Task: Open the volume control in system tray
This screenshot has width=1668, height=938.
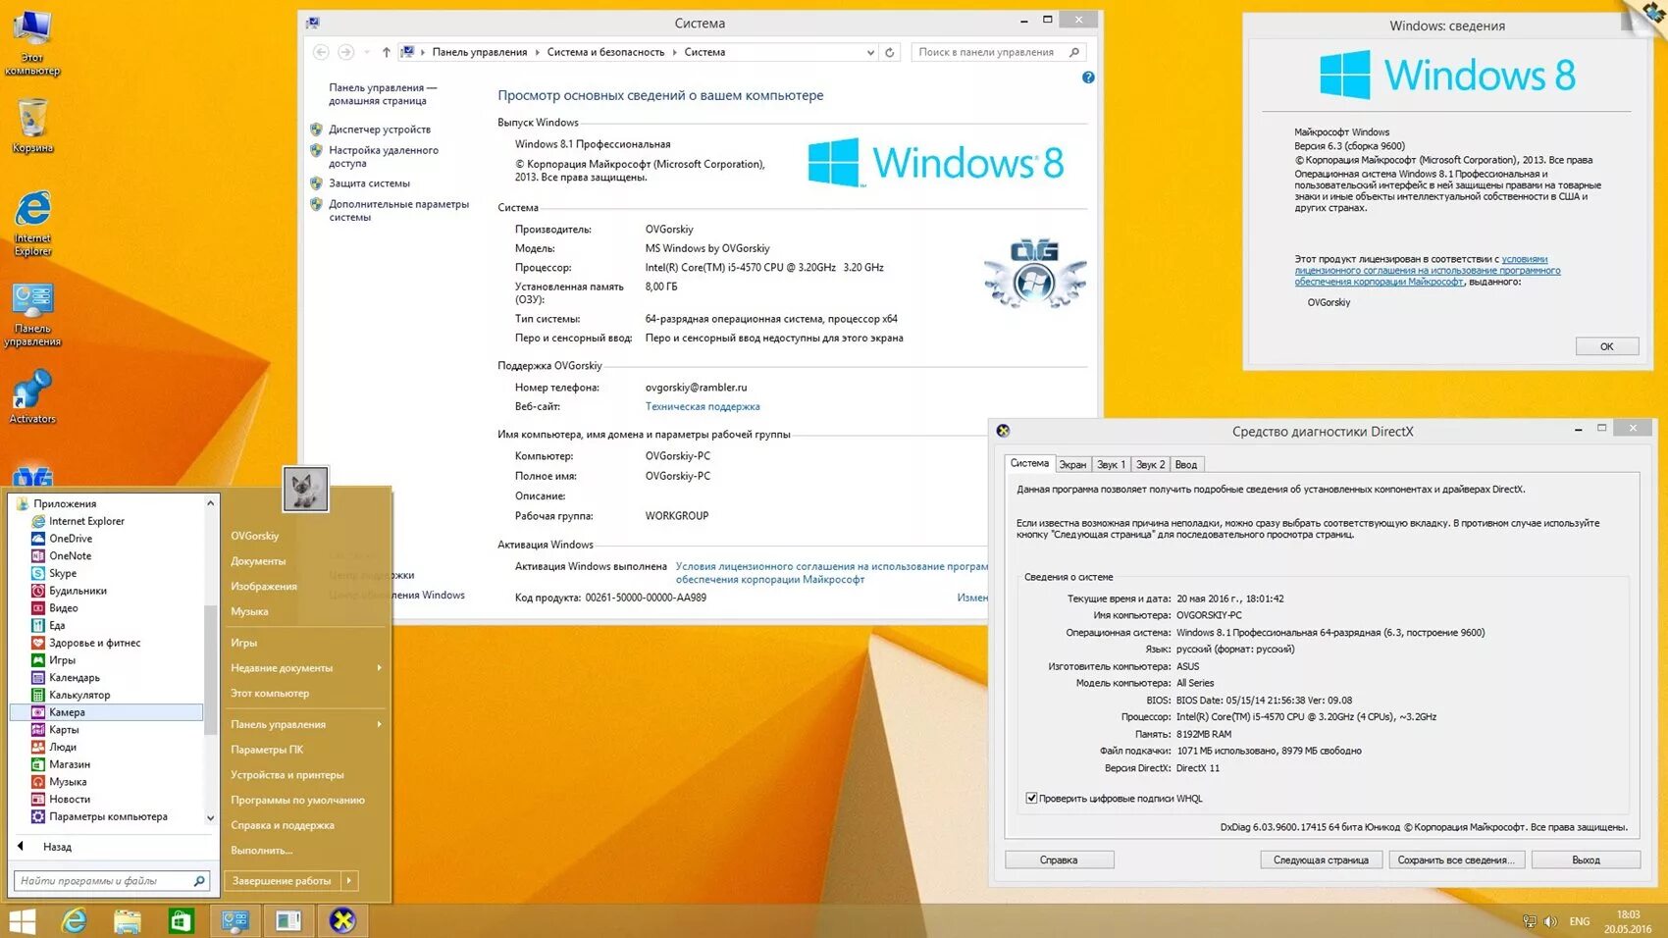Action: [x=1550, y=921]
